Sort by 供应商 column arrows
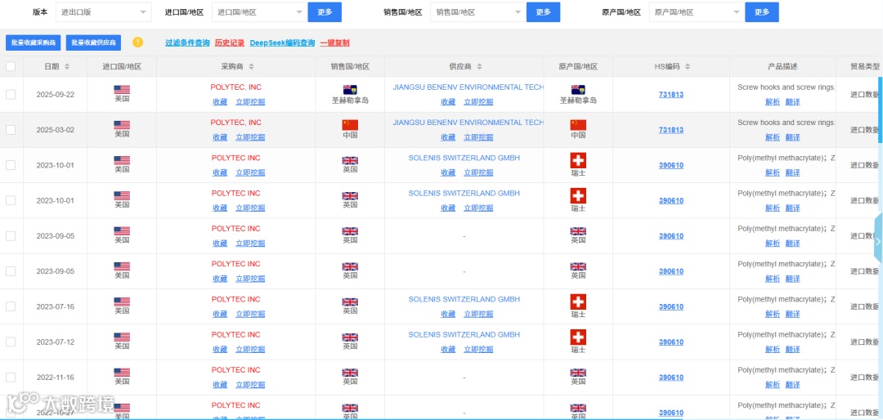883x420 pixels. coord(479,66)
